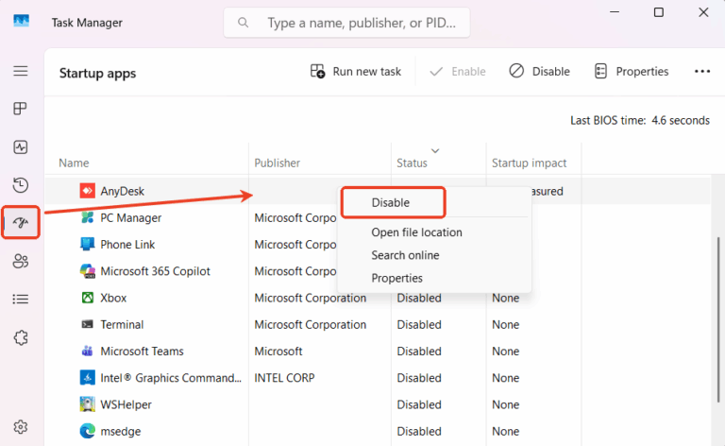Click the PC Manager app icon

88,217
